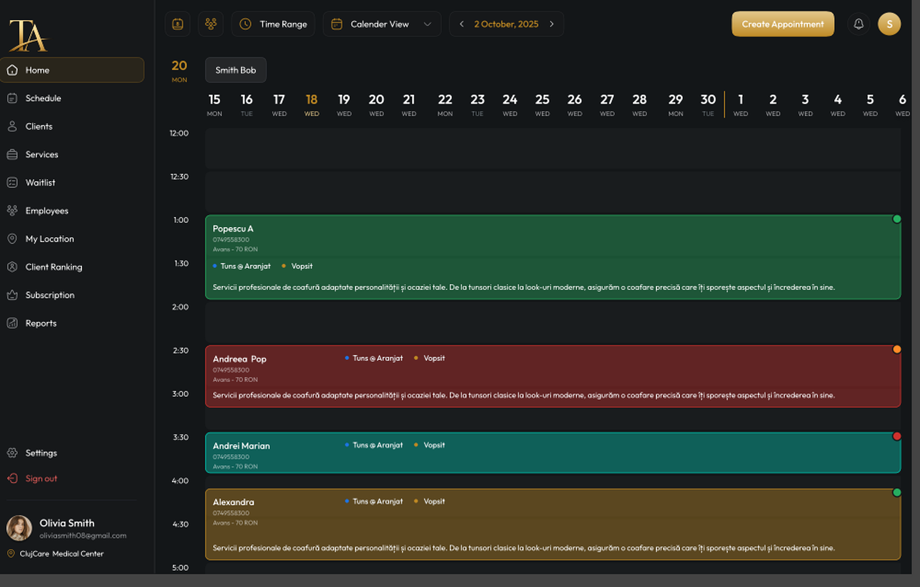This screenshot has width=920, height=587.
Task: Click the calendar icon button in top toolbar
Action: 177,24
